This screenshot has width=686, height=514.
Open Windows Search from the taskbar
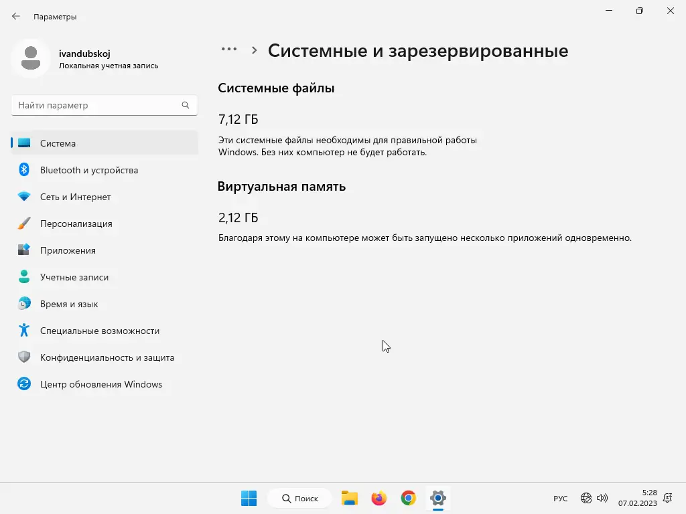coord(299,498)
